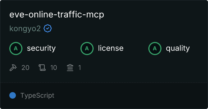Click the license grade A circle
This screenshot has width=208, height=109.
87,49
